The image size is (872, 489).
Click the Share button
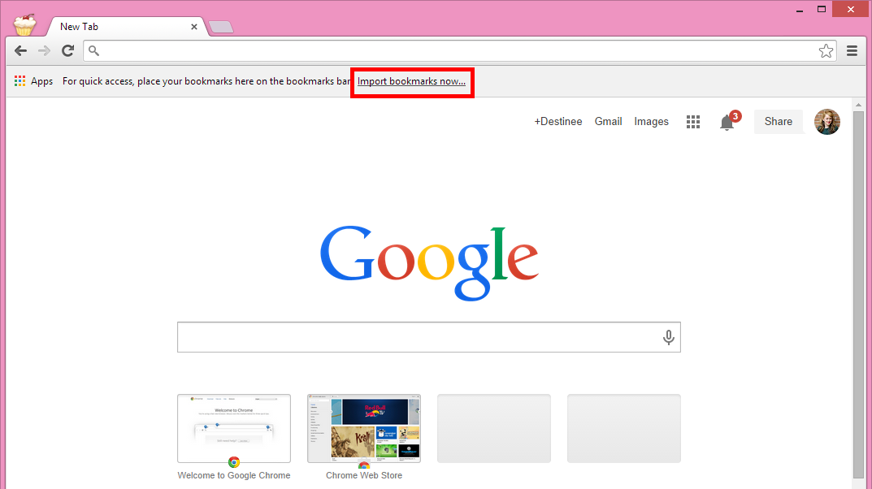tap(778, 122)
